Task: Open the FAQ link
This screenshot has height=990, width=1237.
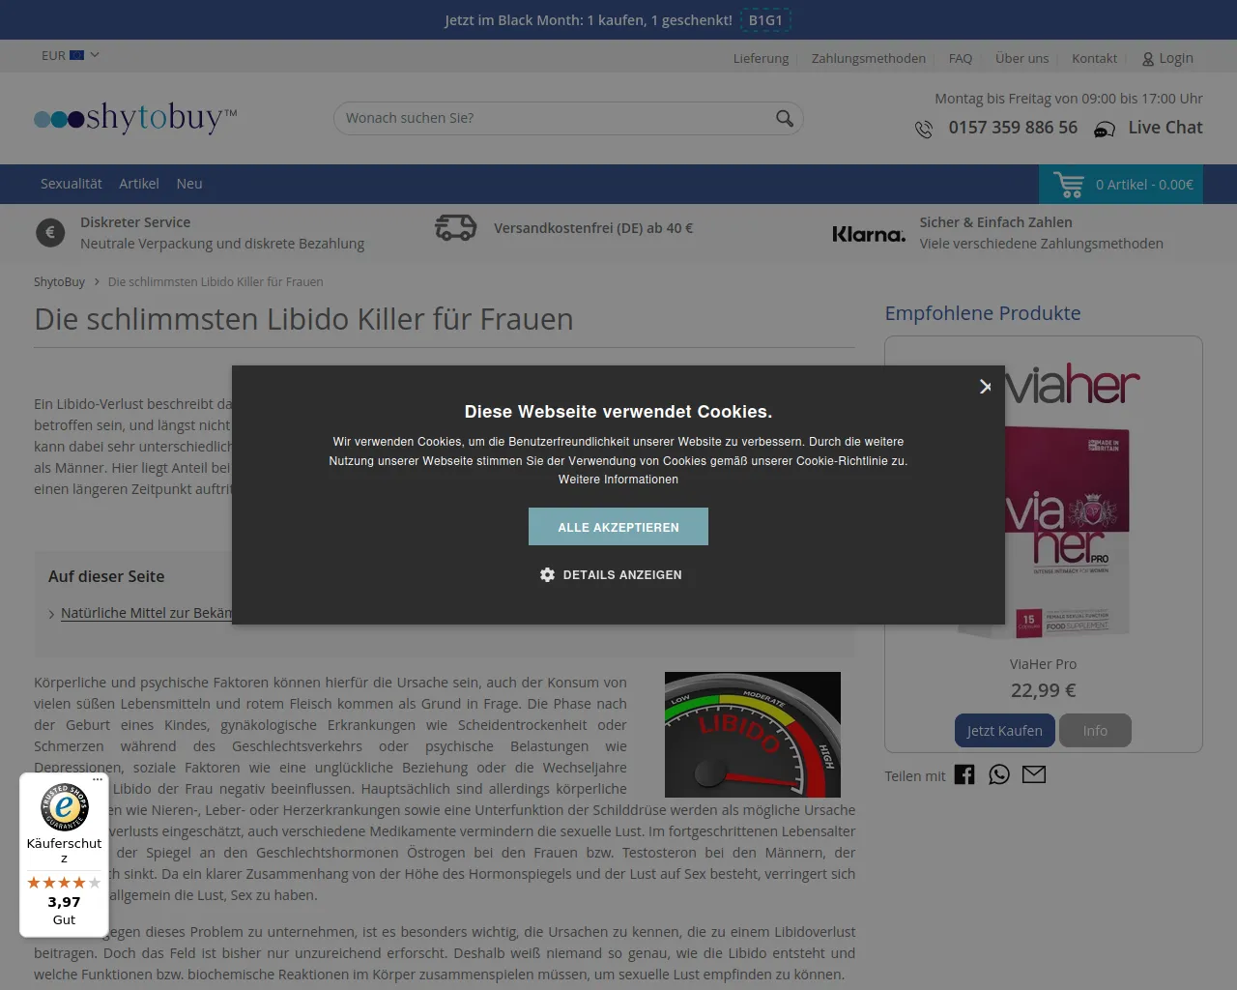Action: click(961, 58)
